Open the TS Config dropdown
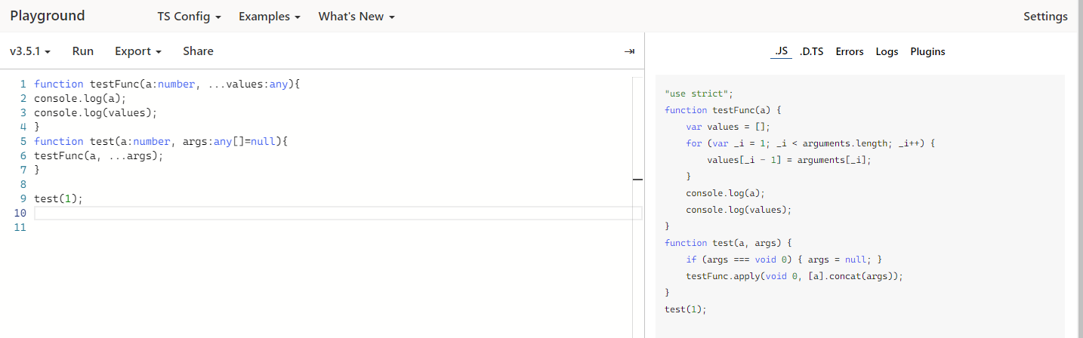 tap(189, 16)
